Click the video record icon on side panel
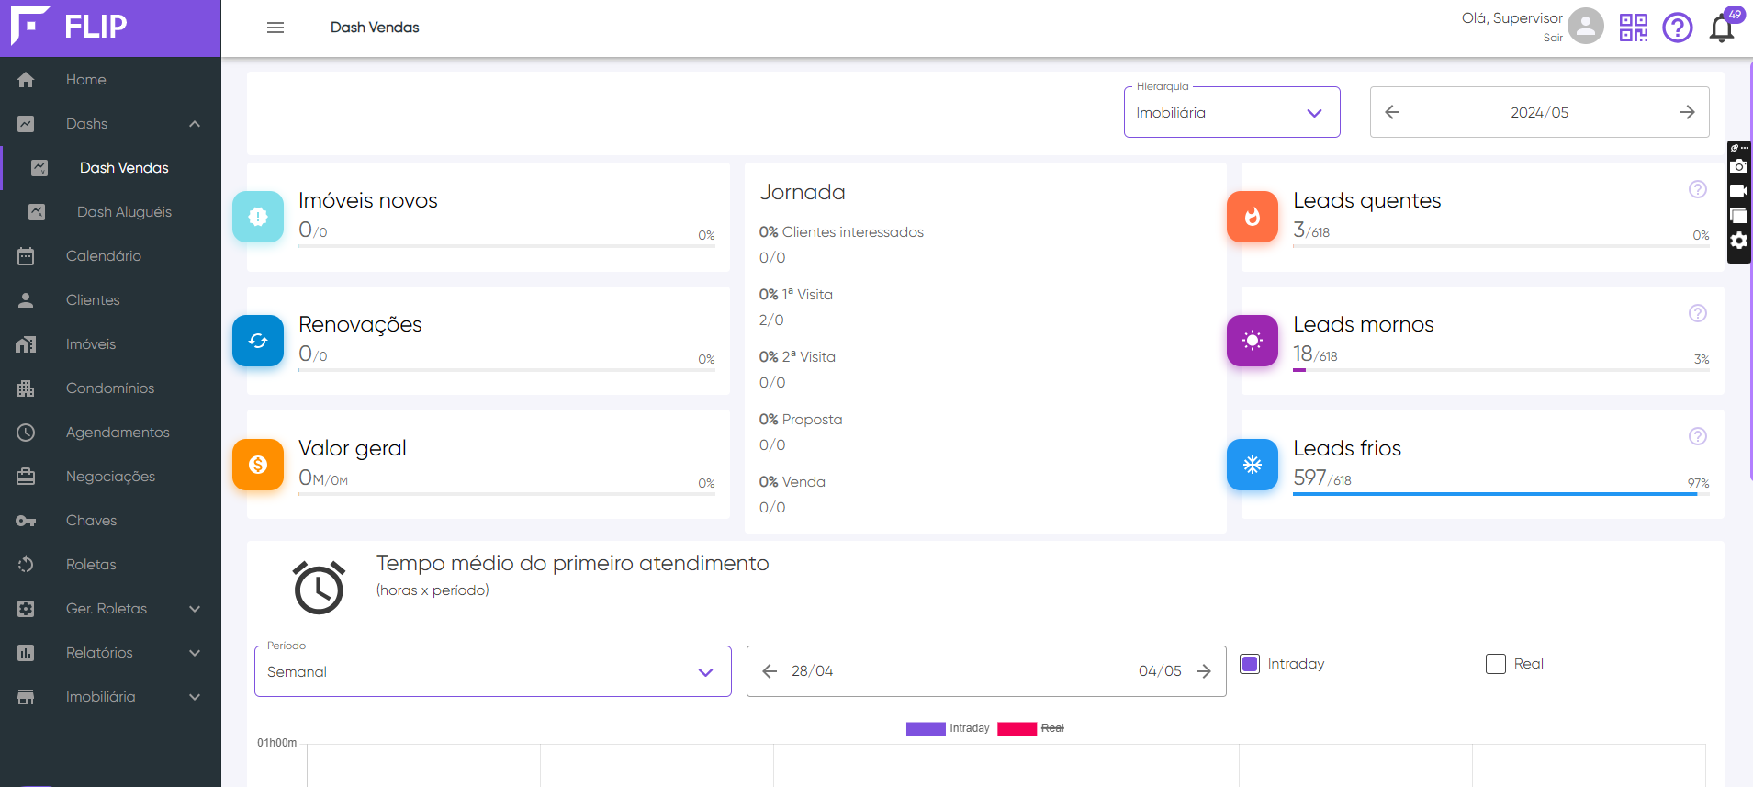 click(x=1738, y=191)
